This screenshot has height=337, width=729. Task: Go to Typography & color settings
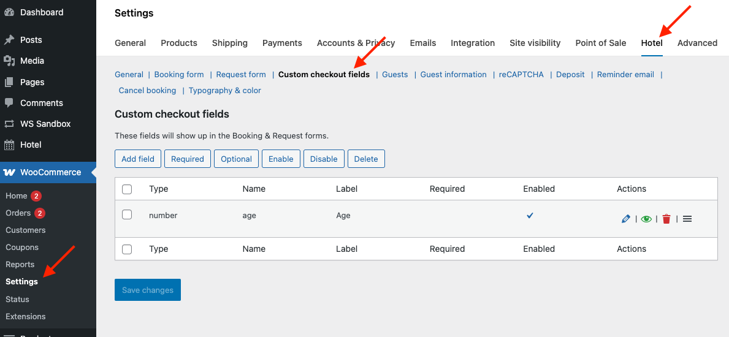pos(224,90)
